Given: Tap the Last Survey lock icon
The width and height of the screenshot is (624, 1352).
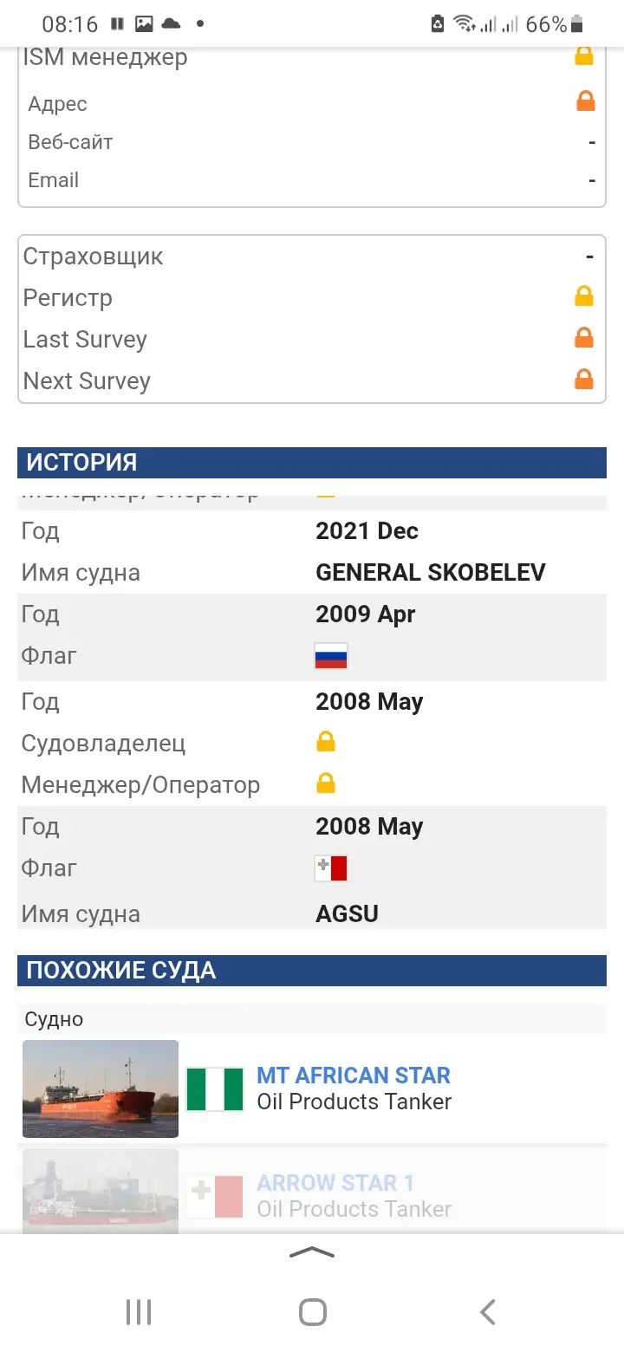Looking at the screenshot, I should point(584,338).
